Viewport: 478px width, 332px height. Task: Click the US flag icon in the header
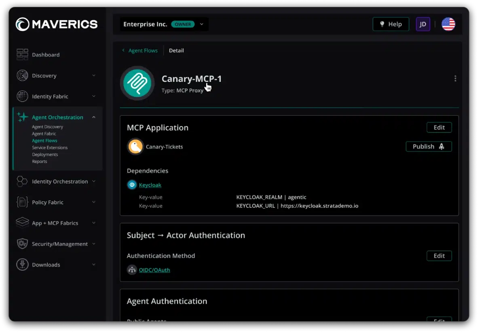click(x=448, y=24)
